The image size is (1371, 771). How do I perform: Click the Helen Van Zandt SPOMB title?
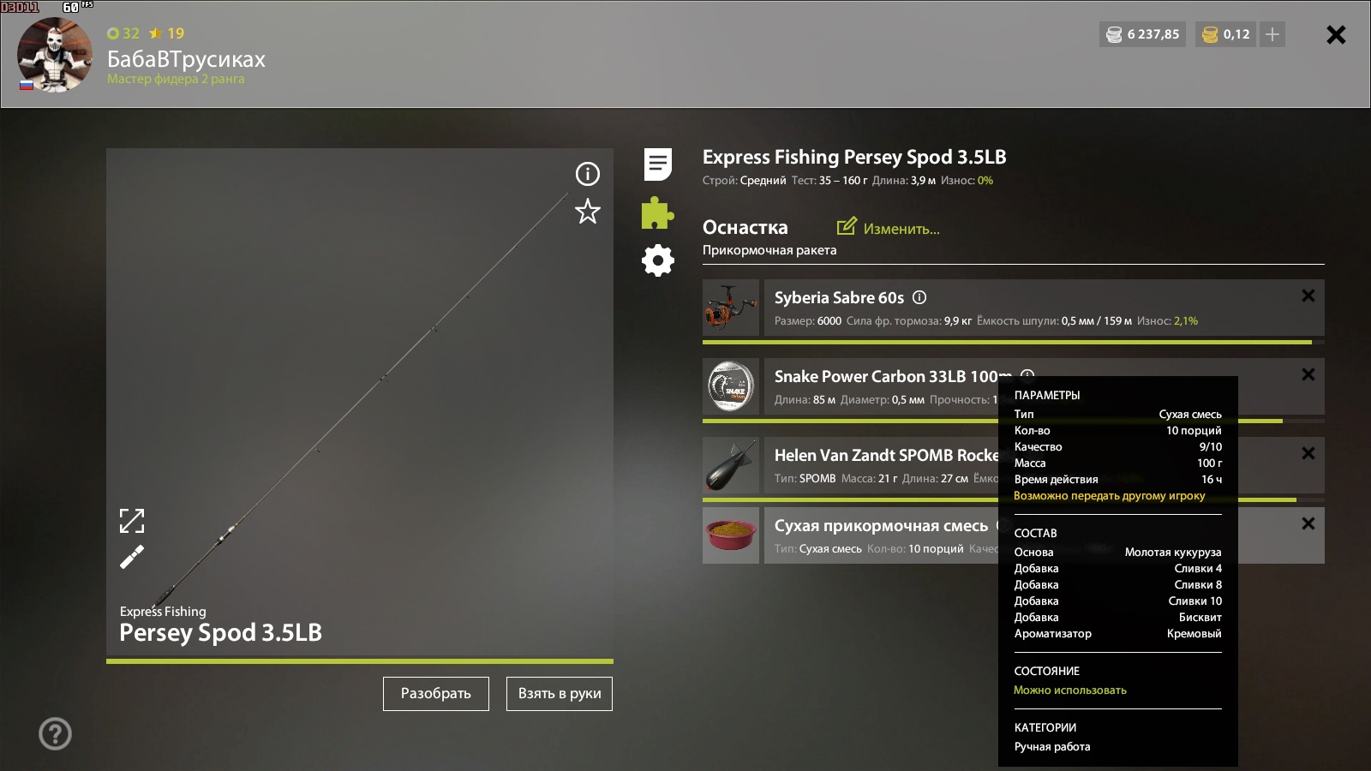[887, 455]
